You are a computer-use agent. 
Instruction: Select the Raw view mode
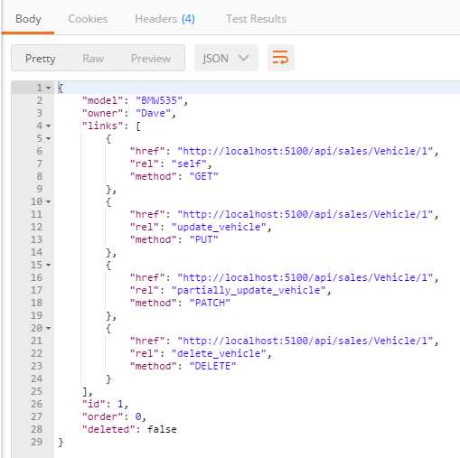[x=93, y=59]
